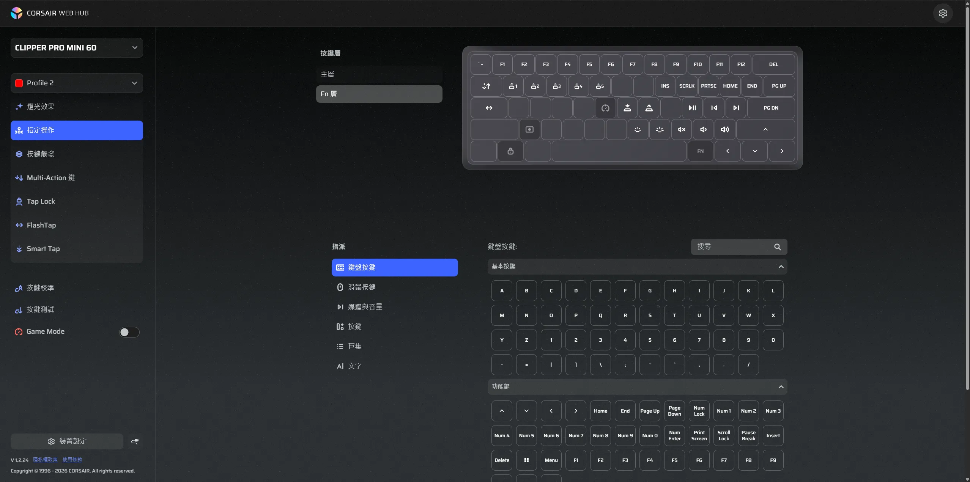Select the Windows lock key on the bottom row
This screenshot has height=482, width=970.
click(x=510, y=151)
